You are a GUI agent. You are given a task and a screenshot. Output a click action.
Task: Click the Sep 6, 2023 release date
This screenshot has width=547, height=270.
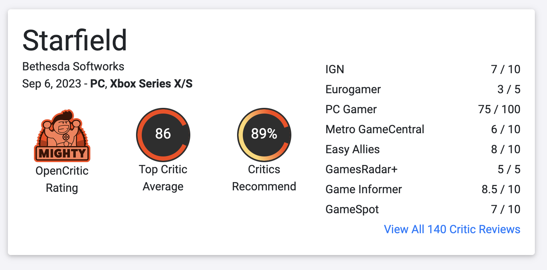[52, 84]
